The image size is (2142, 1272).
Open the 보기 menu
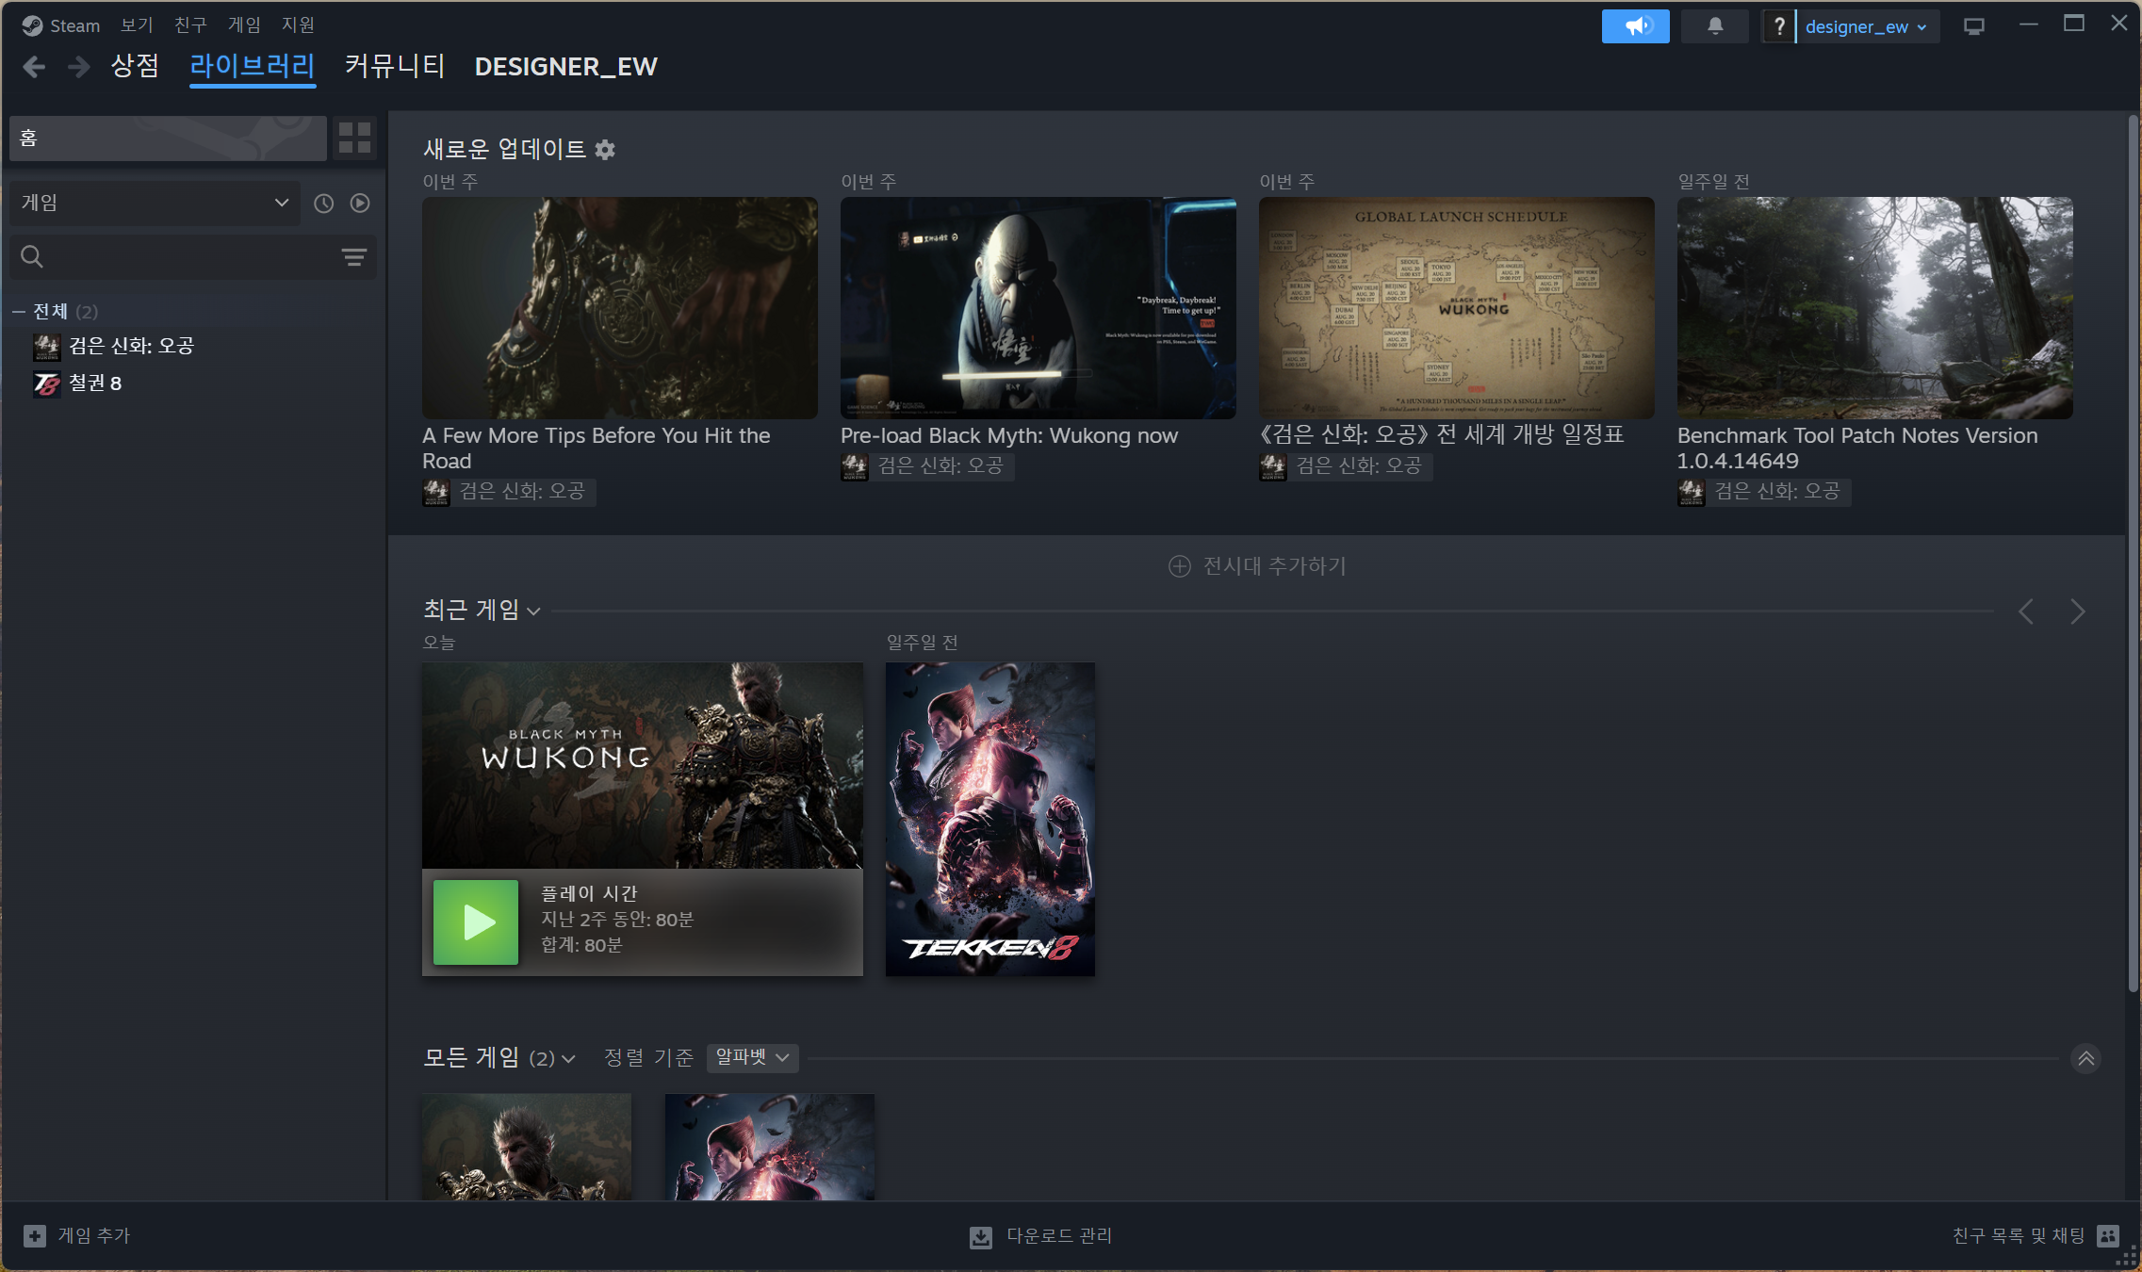[x=137, y=24]
